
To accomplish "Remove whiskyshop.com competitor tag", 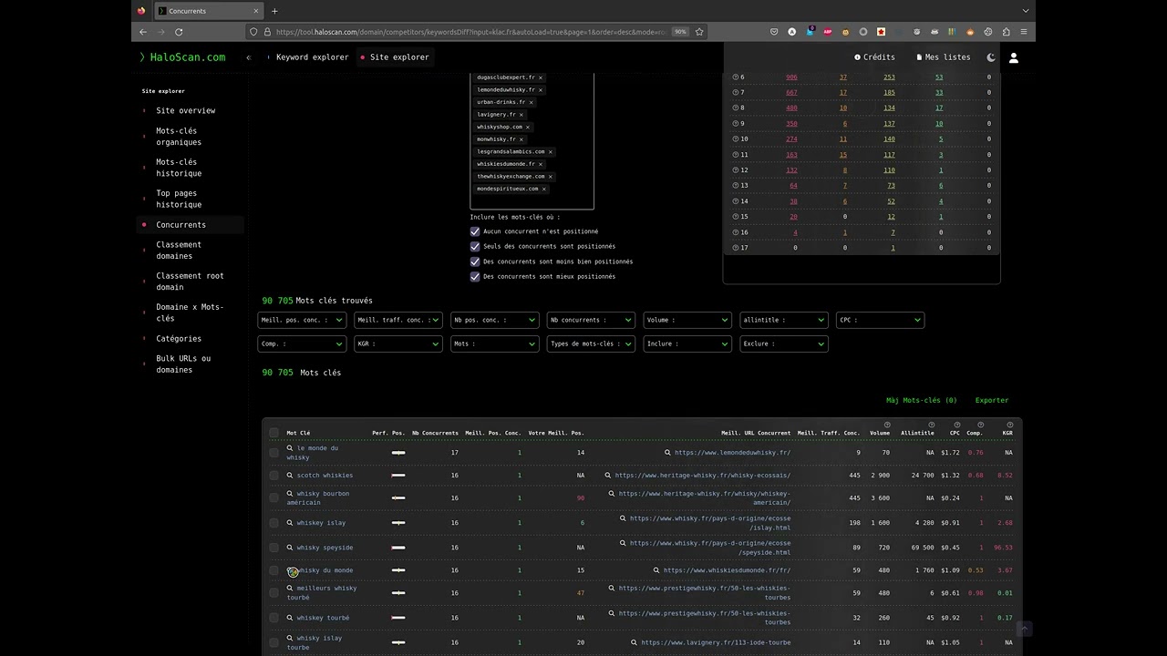I will (528, 128).
